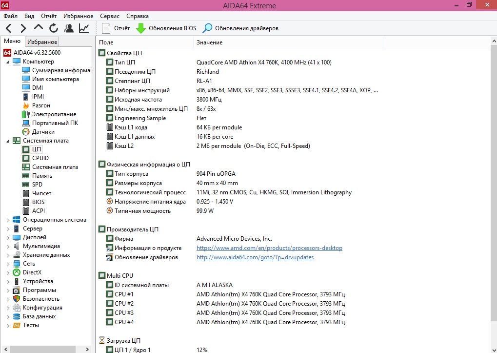Image resolution: width=497 pixels, height=353 pixels.
Task: Click the Отчёт toolbar button
Action: pyautogui.click(x=116, y=28)
